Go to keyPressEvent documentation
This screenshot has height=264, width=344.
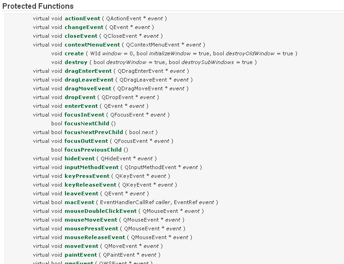click(87, 176)
